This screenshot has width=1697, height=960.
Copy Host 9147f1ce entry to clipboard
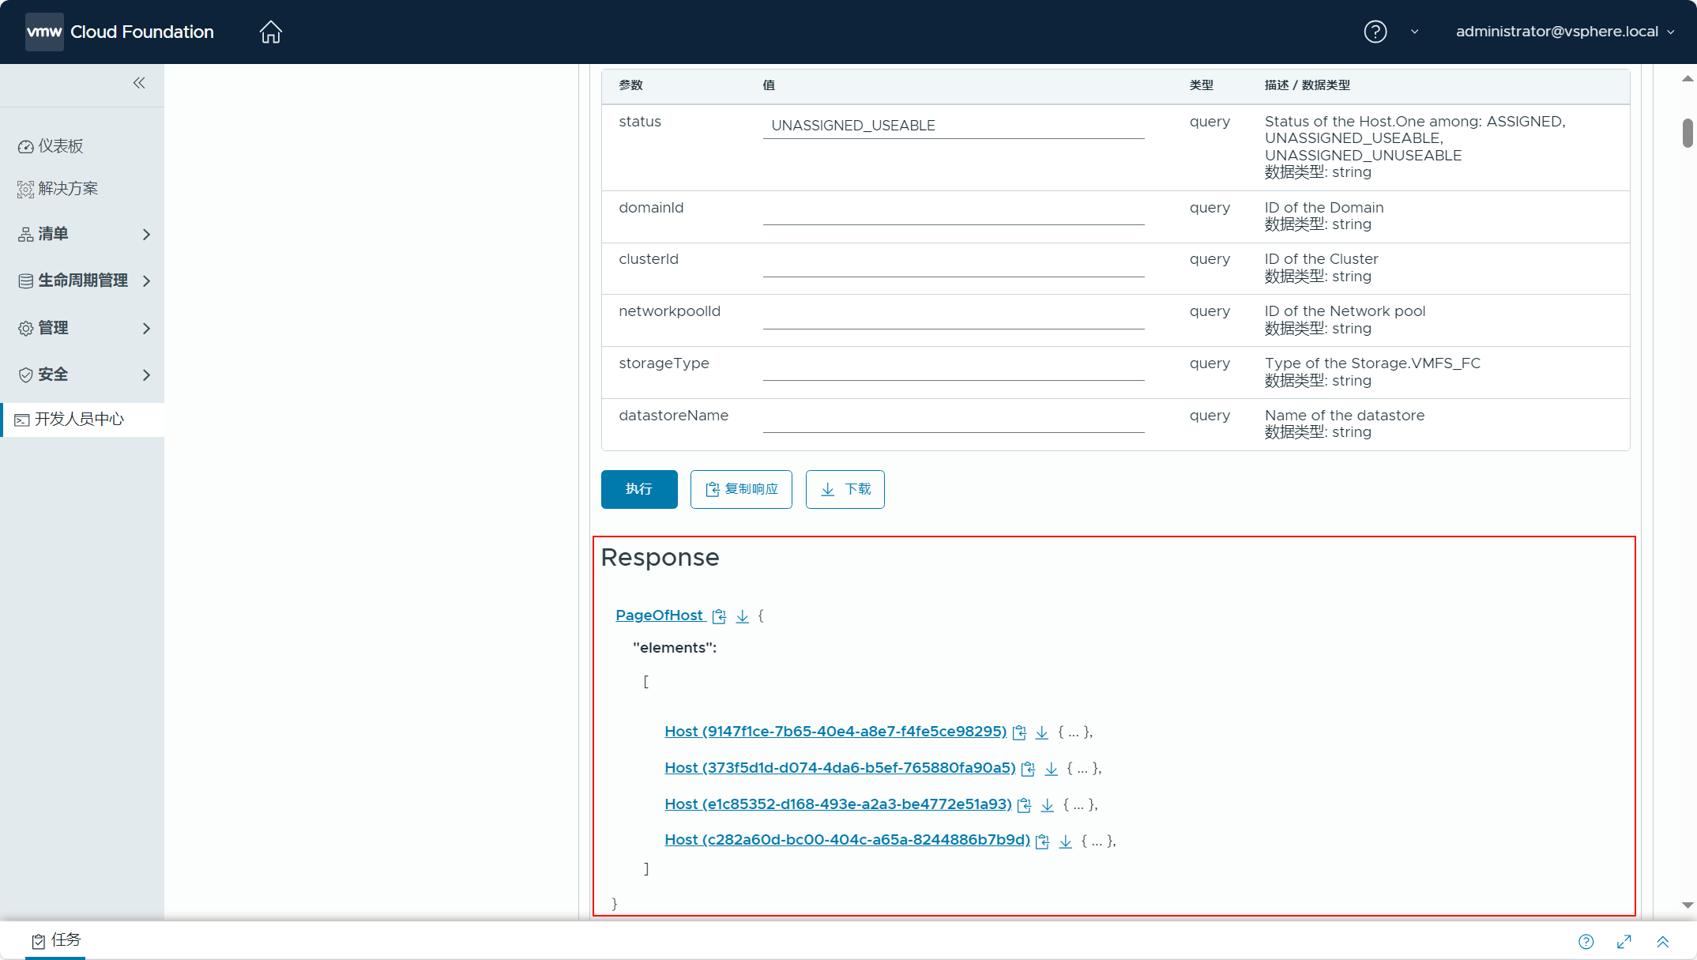click(1019, 732)
